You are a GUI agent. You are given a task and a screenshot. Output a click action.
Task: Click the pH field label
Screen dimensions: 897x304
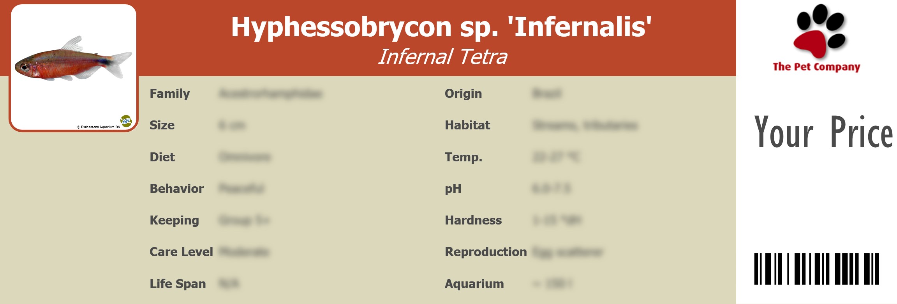453,189
